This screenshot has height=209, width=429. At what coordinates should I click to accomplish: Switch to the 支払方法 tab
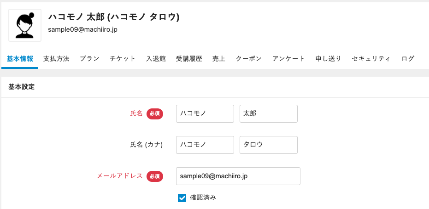[x=56, y=59]
